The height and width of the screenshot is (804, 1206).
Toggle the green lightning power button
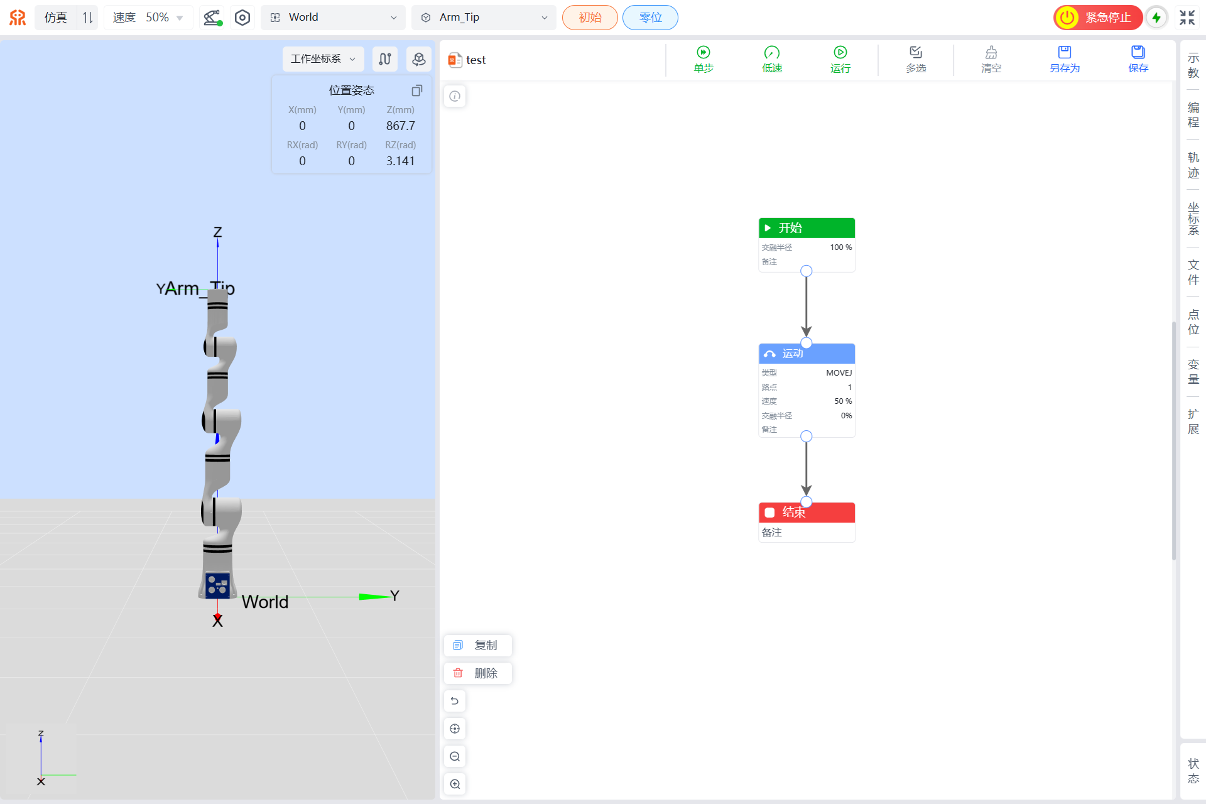coord(1156,18)
